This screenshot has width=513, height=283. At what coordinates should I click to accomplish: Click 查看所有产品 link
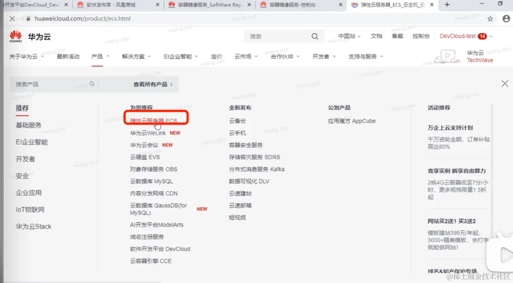pos(153,85)
